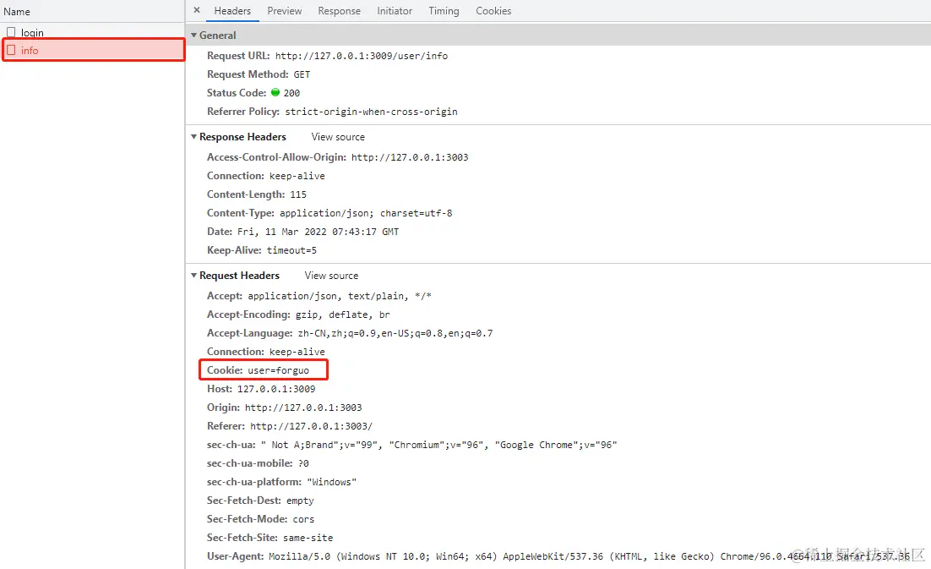Click Sec-Fetch-Mode cors value
Viewport: 931px width, 569px height.
click(x=303, y=519)
